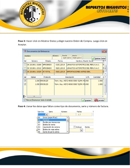Close the Documentos de Referencia dialog
The width and height of the screenshot is (130, 168).
click(104, 51)
